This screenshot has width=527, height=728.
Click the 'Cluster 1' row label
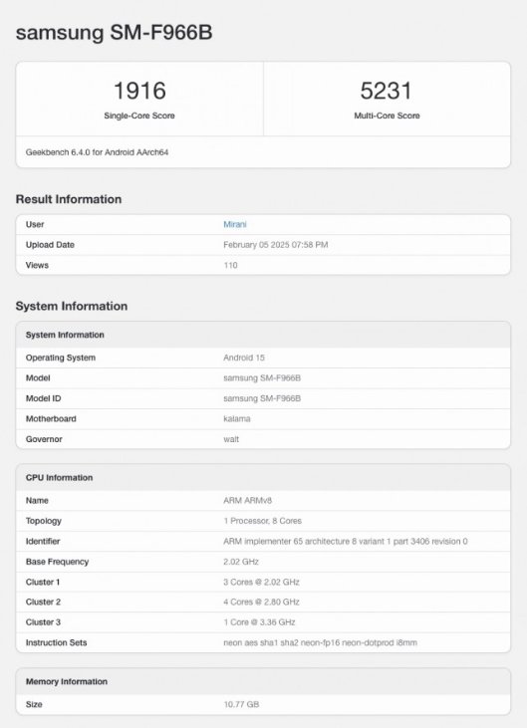(x=43, y=582)
